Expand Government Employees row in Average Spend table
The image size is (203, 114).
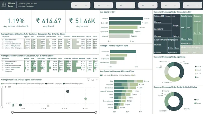tap(2, 66)
